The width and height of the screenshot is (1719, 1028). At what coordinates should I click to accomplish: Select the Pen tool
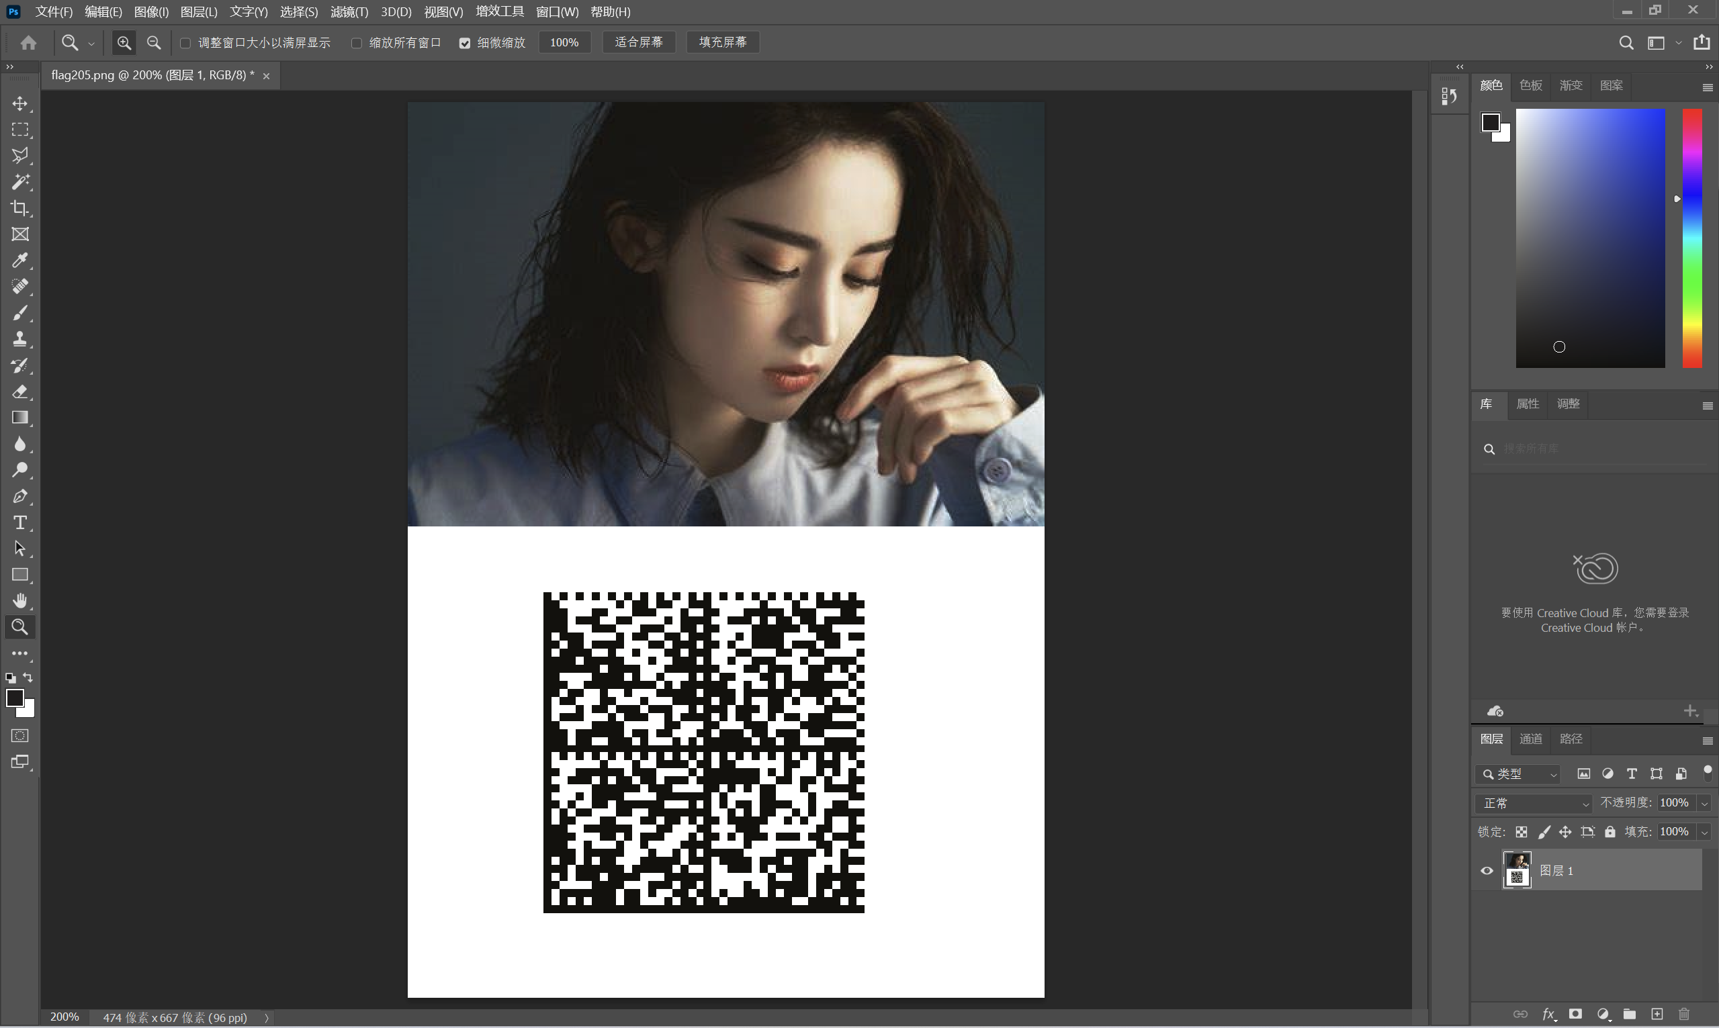pyautogui.click(x=20, y=496)
